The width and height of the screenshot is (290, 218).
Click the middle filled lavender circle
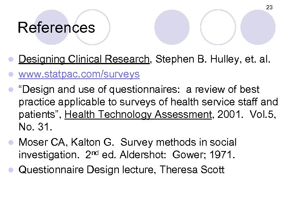172,27
